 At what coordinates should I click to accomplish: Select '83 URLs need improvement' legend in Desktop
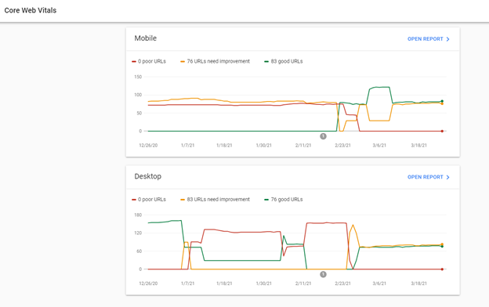pyautogui.click(x=216, y=200)
